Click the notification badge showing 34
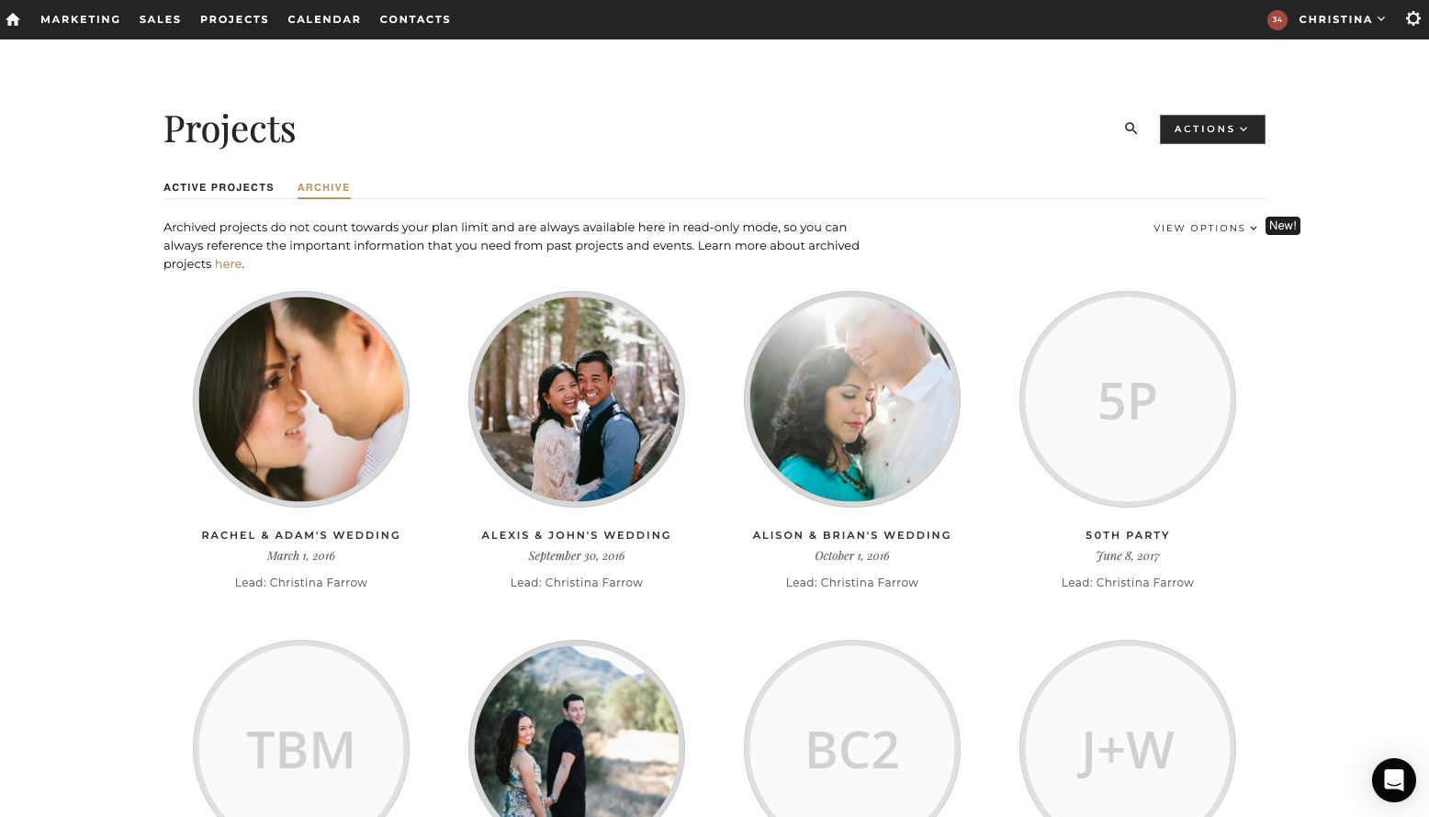The image size is (1429, 817). click(1277, 19)
